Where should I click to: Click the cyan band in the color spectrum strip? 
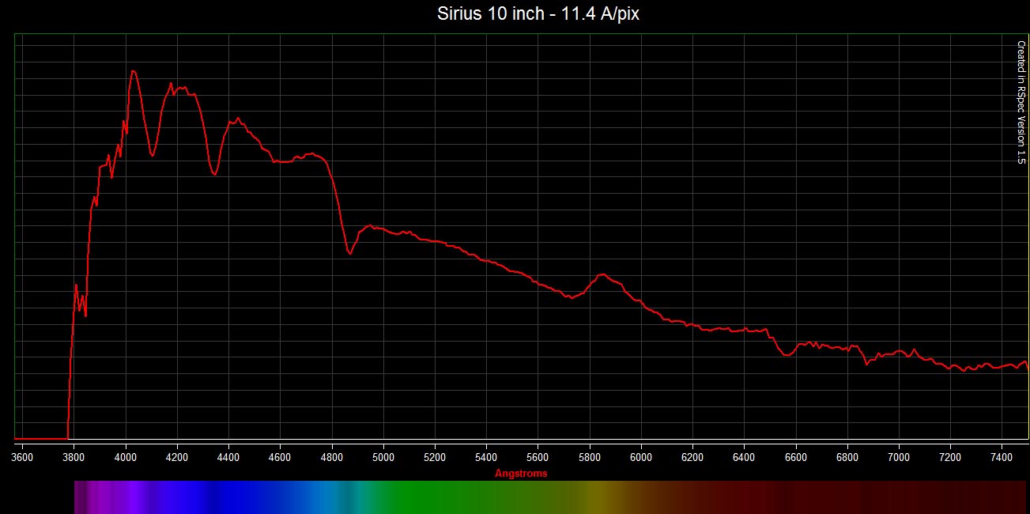(360, 497)
